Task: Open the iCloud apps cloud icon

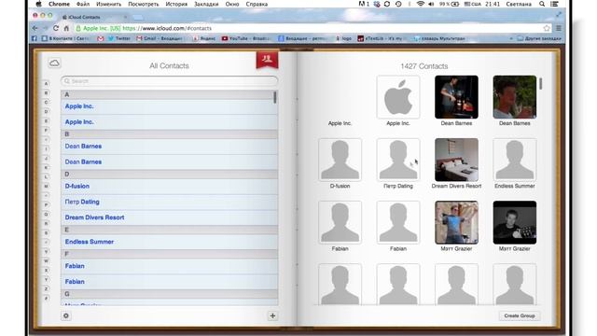Action: [x=54, y=63]
